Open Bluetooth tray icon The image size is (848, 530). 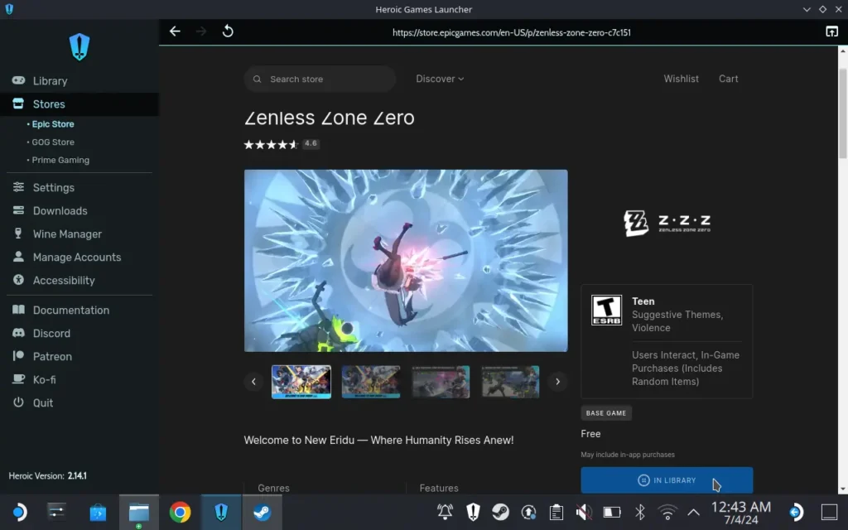click(x=640, y=512)
